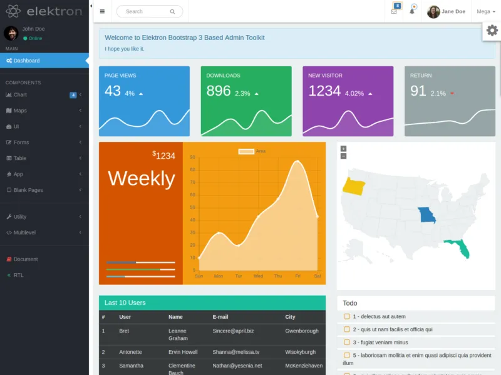Switch layout using RTL link
The image size is (501, 375).
pyautogui.click(x=18, y=275)
